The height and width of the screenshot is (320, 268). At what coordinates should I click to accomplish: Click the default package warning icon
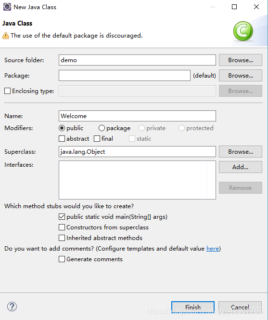(6, 36)
